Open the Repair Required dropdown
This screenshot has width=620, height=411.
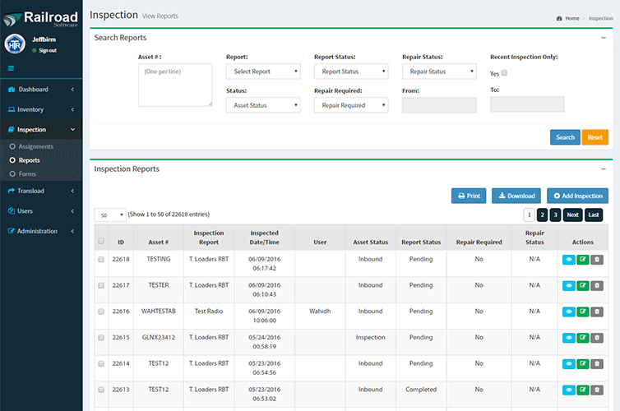pos(350,105)
